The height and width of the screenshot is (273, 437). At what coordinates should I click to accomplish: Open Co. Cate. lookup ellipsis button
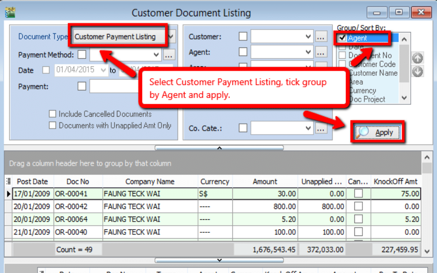pos(321,128)
